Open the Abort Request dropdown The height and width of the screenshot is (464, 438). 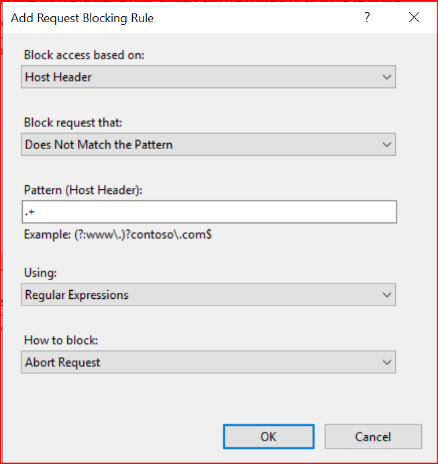[208, 363]
